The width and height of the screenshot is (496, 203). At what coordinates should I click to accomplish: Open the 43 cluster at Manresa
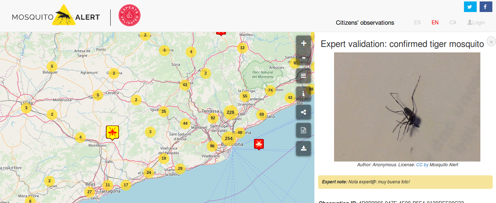point(185,85)
